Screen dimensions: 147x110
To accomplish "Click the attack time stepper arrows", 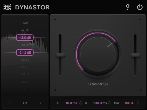I will coord(81,103).
